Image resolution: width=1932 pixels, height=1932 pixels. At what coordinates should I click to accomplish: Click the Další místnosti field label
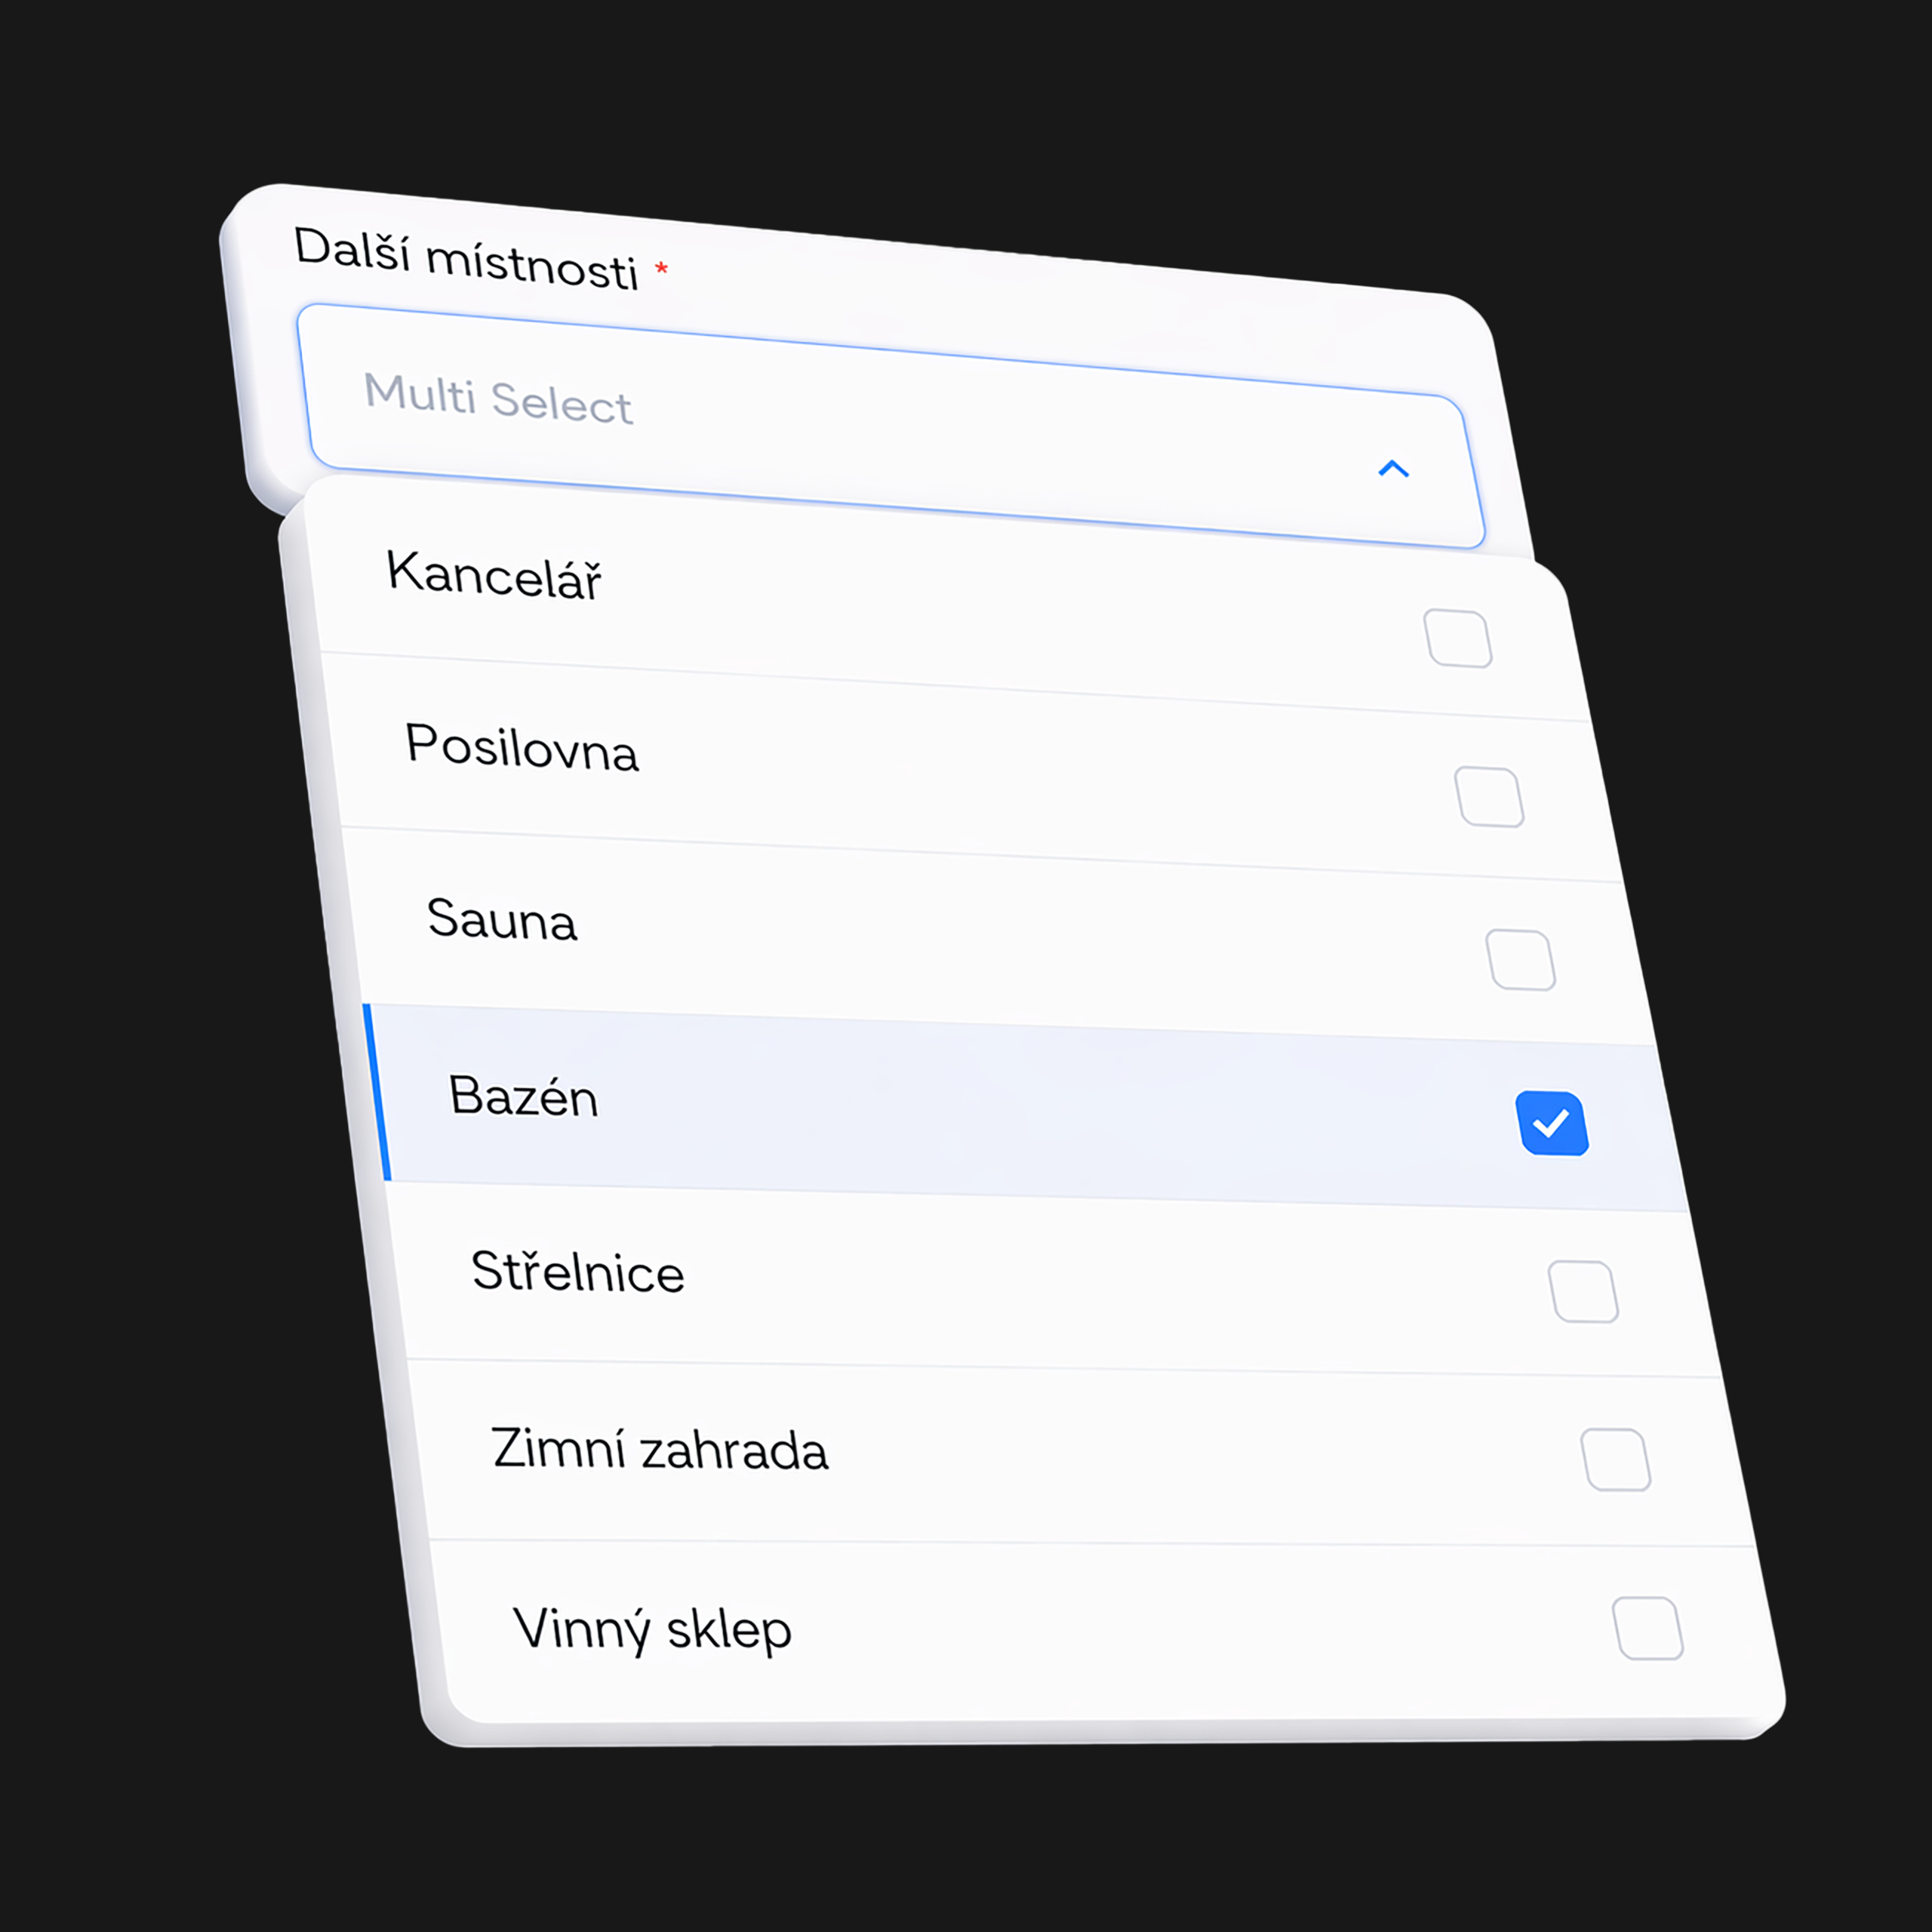point(466,258)
